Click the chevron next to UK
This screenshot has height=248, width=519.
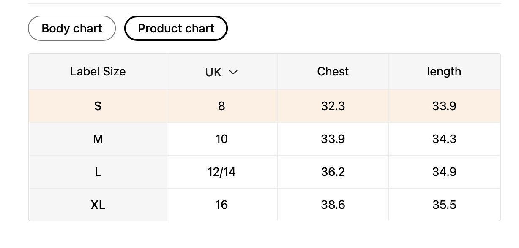pos(233,72)
